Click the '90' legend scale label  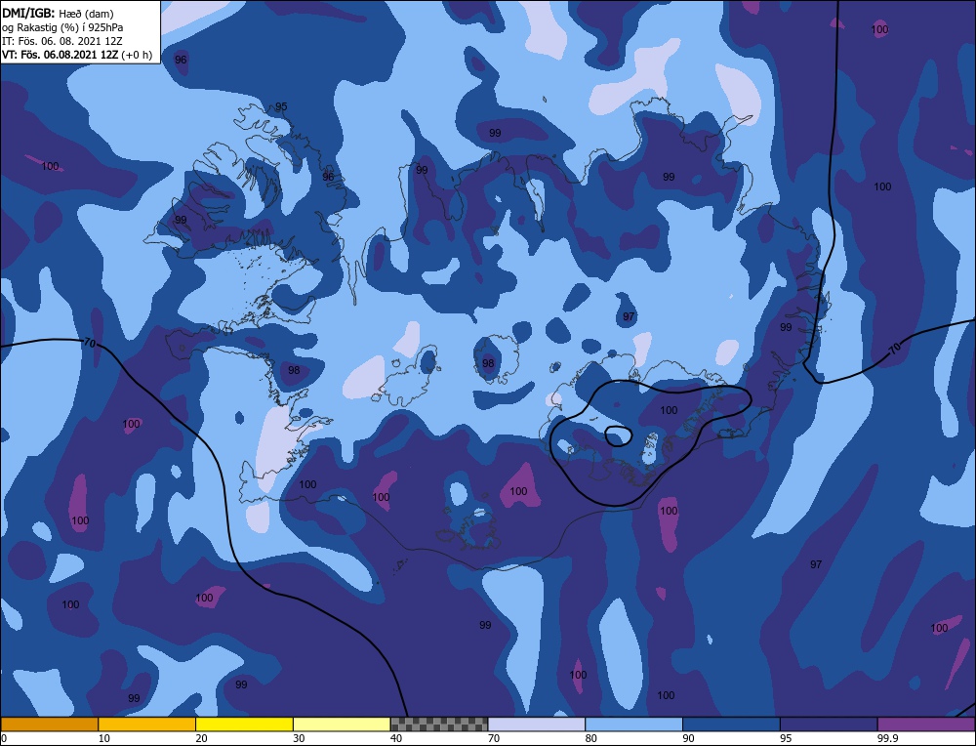(688, 738)
